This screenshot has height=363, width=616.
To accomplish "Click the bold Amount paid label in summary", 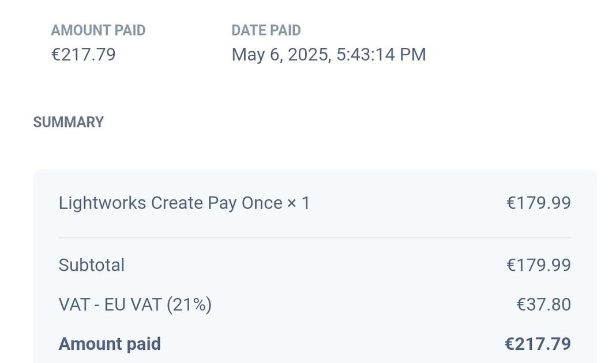I will [x=110, y=344].
